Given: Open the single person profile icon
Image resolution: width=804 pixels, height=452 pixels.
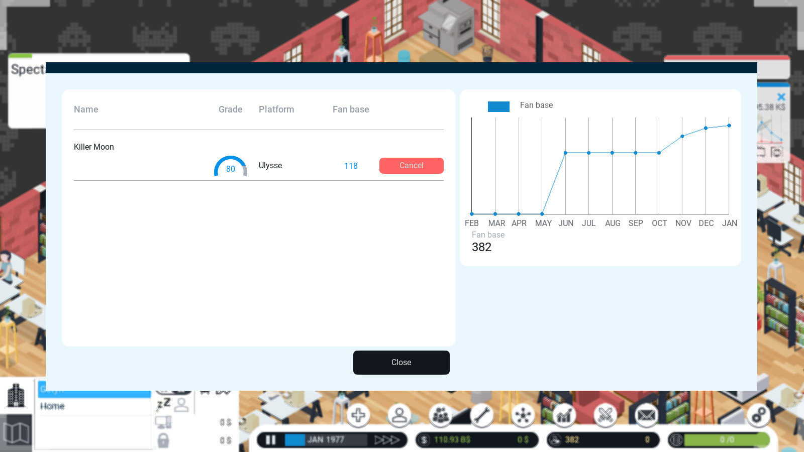Looking at the screenshot, I should pos(399,415).
